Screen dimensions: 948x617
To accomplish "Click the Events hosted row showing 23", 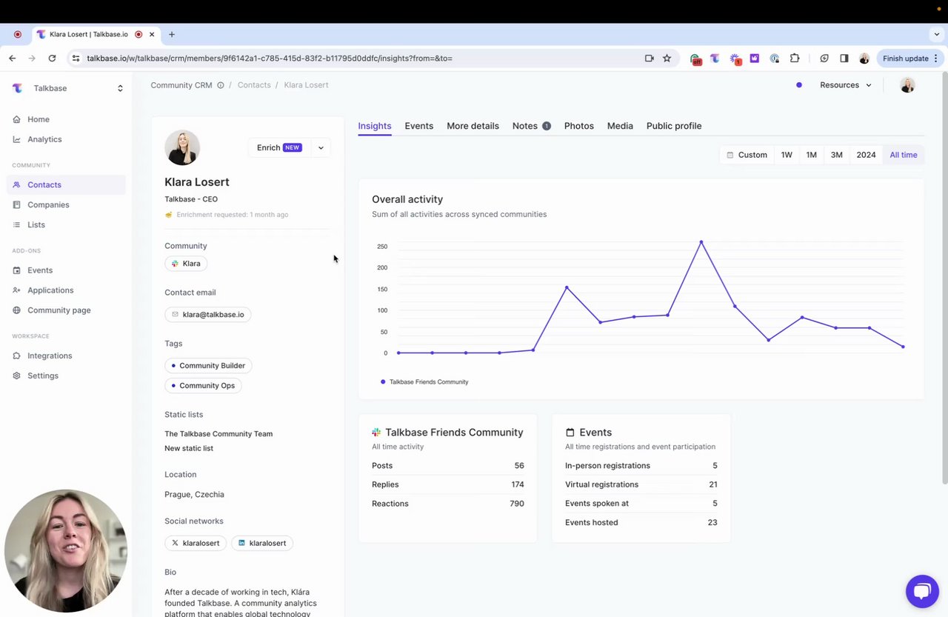I will click(x=641, y=522).
